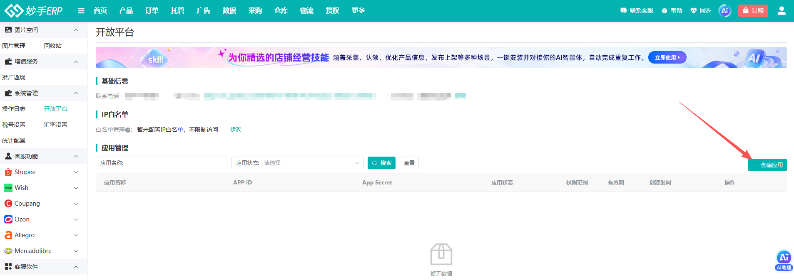This screenshot has height=280, width=794.
Task: Click the 同步 sync icon
Action: click(x=693, y=11)
